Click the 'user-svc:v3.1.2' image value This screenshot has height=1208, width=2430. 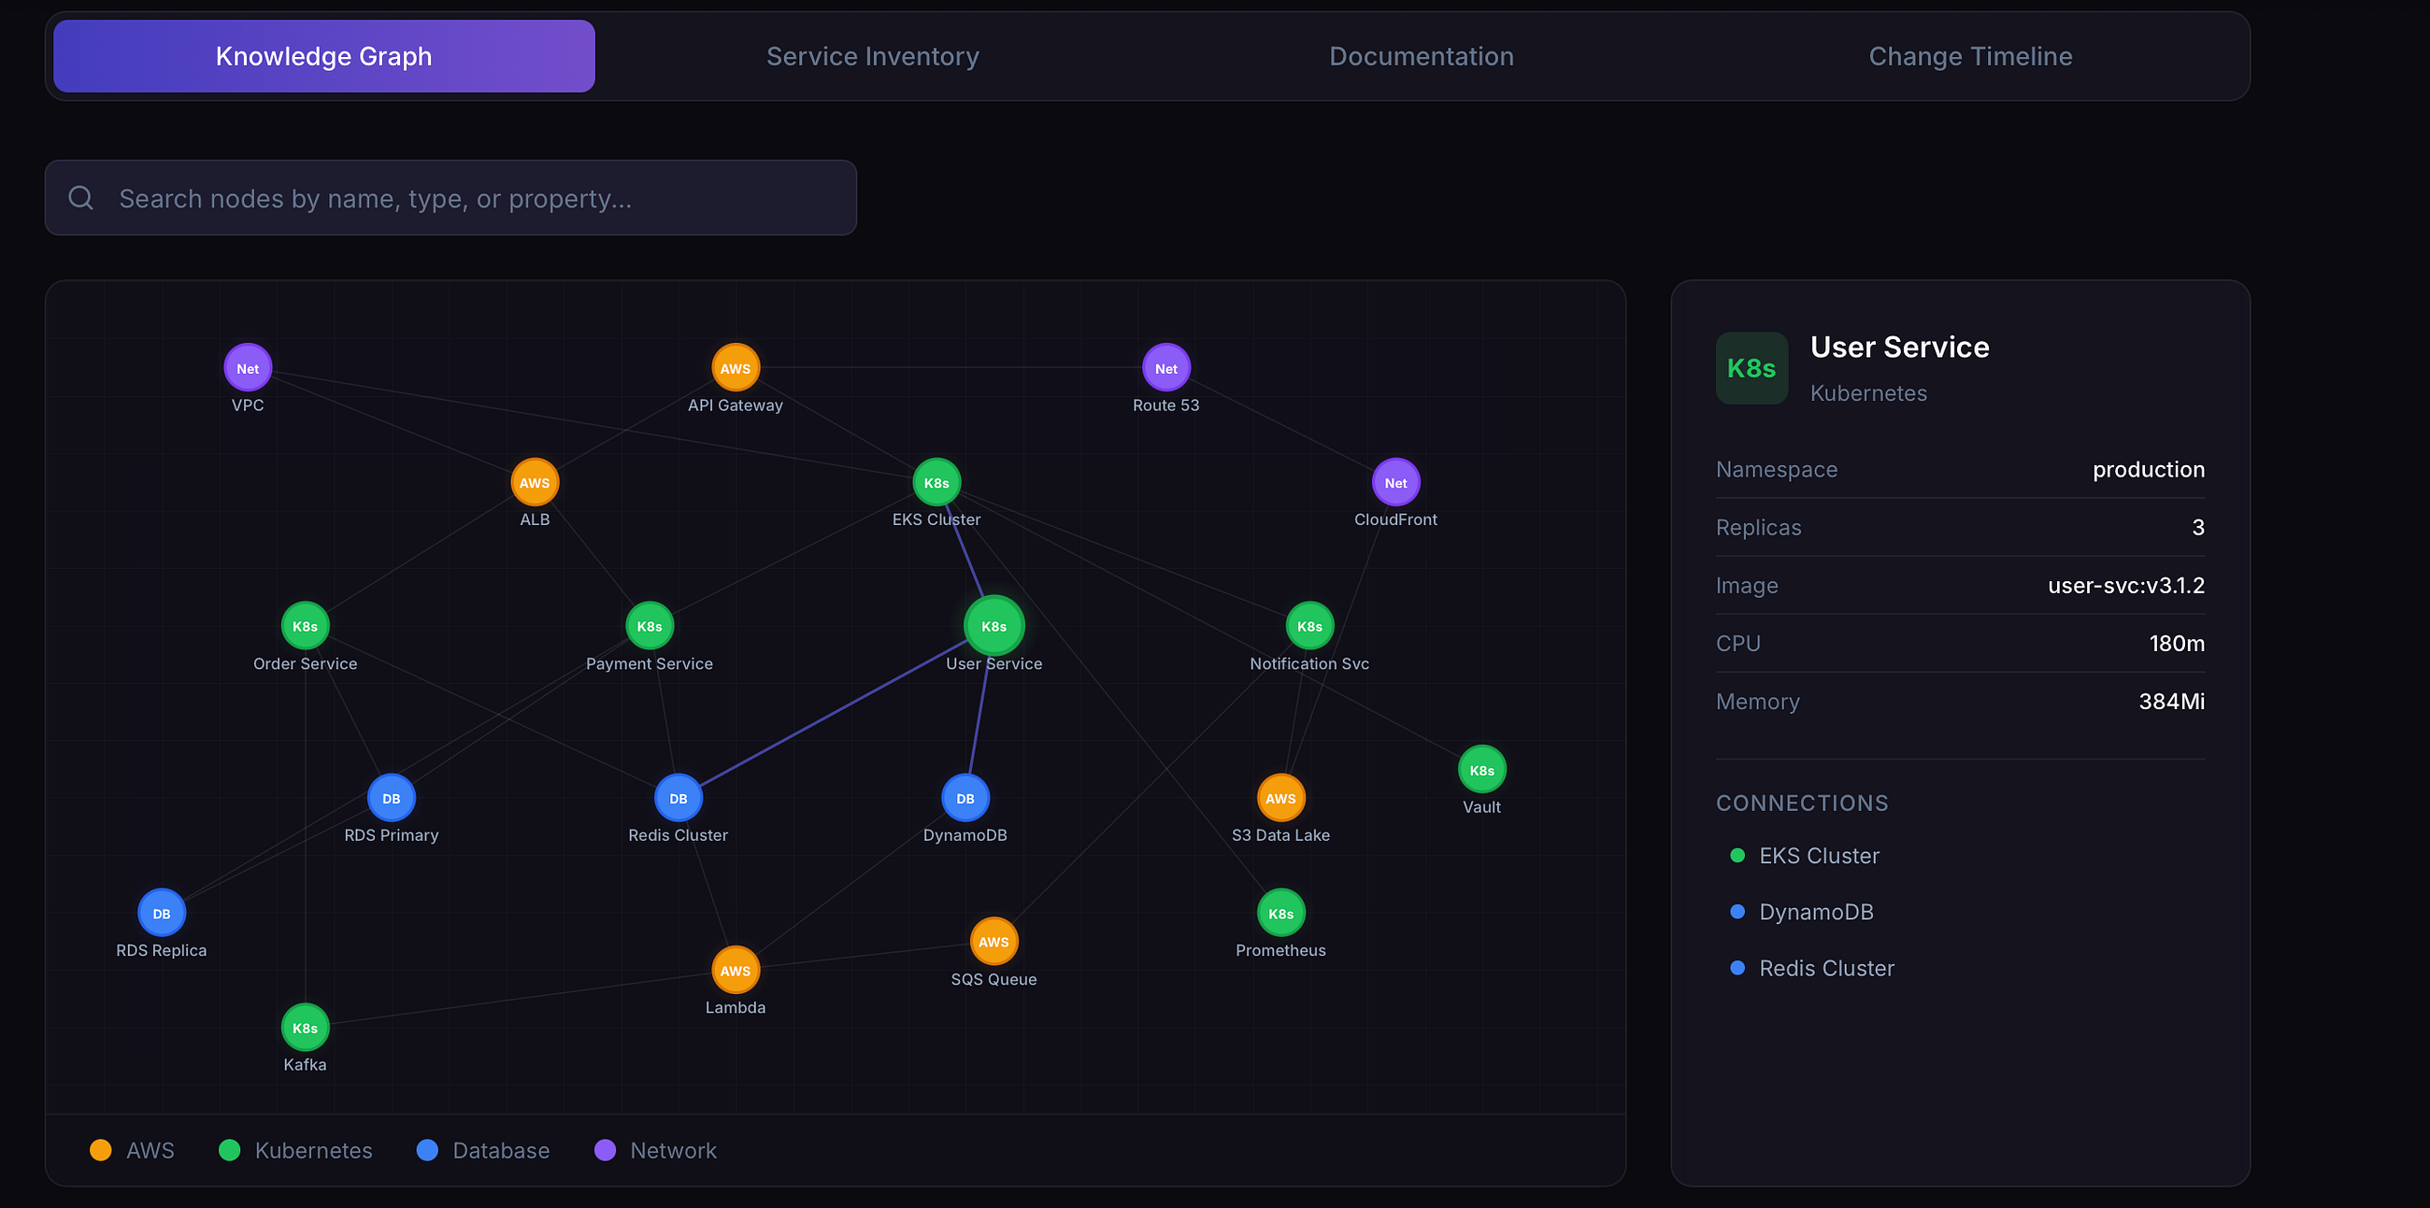tap(2125, 586)
